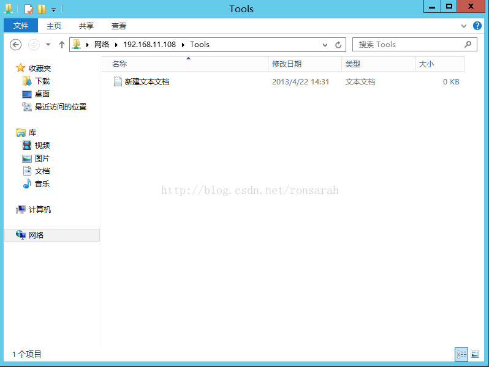489x367 pixels.
Task: Open the Customize Quick Access Toolbar dropdown
Action: [54, 10]
